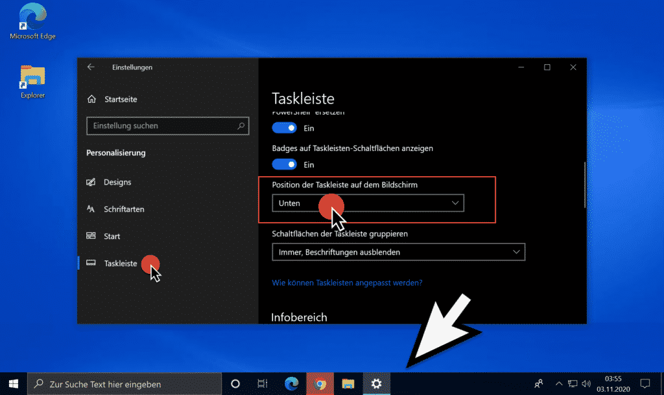Open Schaltflächen der Taskleiste gruppieren dropdown
The width and height of the screenshot is (664, 395).
click(399, 252)
